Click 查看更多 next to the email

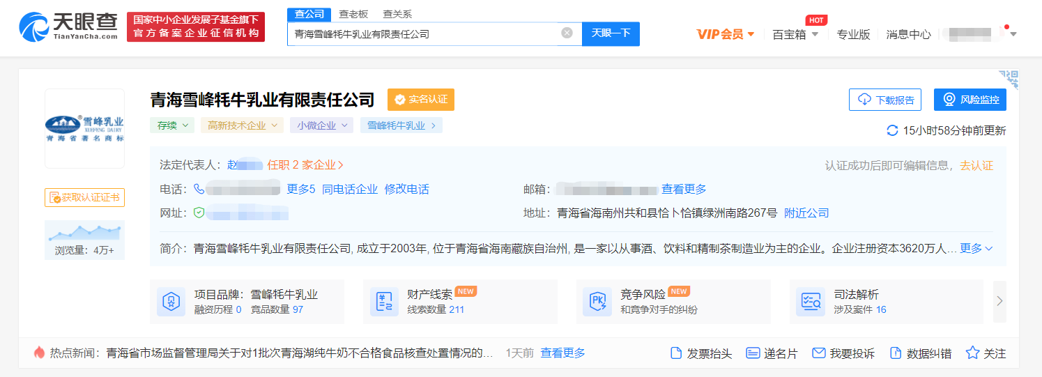(x=684, y=189)
